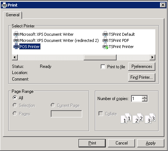Select "Microsoft XPS Document Writer (redirected 2)" text
Screen dimensions: 168x151
(59, 40)
